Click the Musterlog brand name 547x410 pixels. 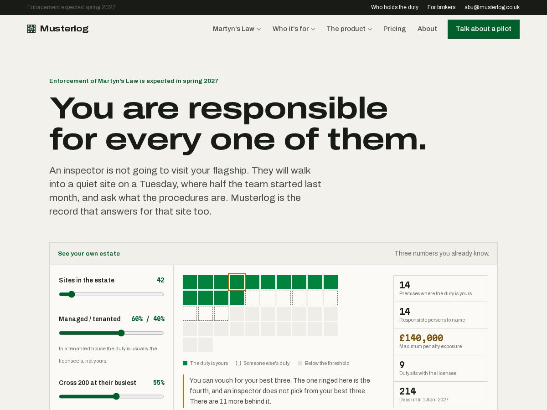(x=64, y=29)
